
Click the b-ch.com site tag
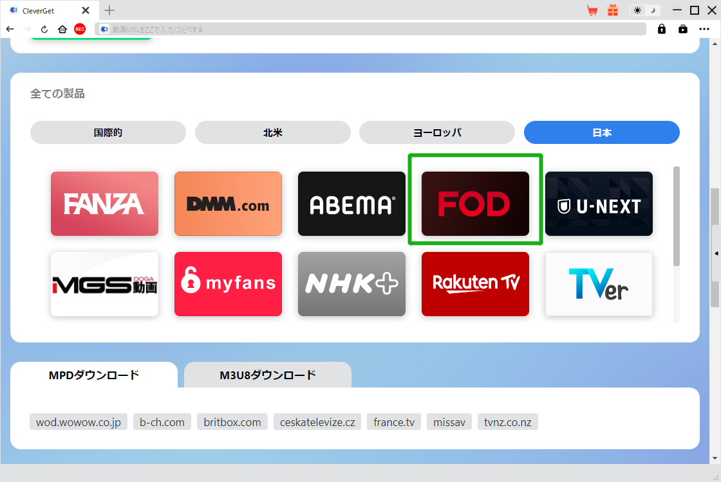point(162,422)
